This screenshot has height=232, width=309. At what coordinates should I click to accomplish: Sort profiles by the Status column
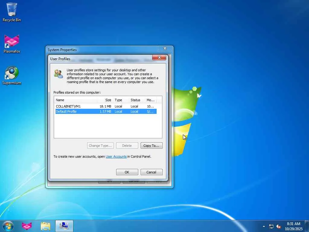[137, 100]
